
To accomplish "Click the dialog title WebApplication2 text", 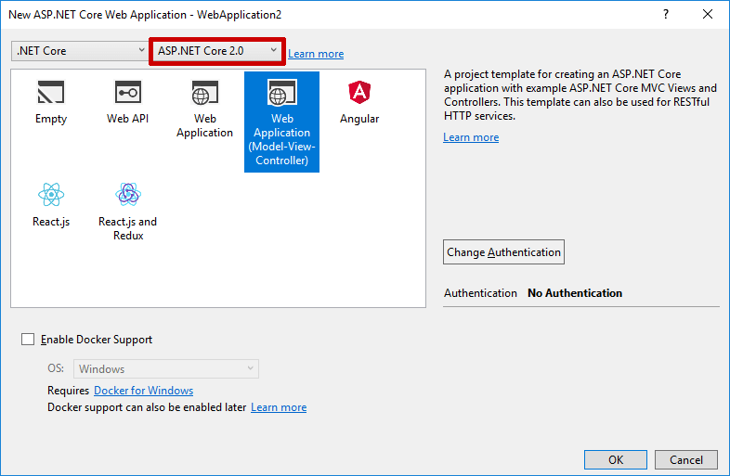I will coord(240,15).
